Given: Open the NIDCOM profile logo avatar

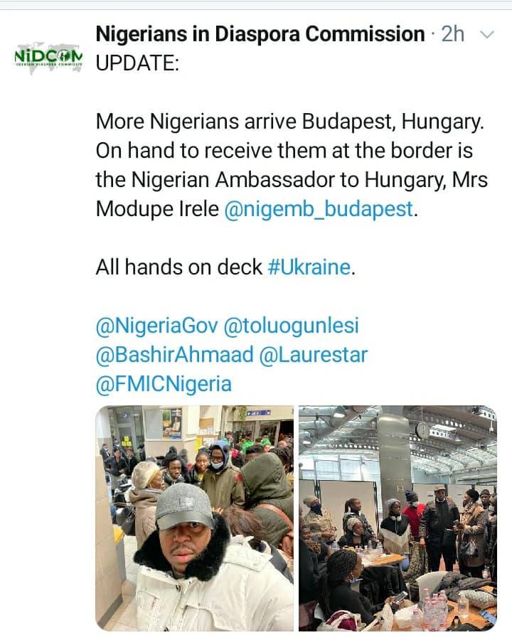Looking at the screenshot, I should pos(48,55).
